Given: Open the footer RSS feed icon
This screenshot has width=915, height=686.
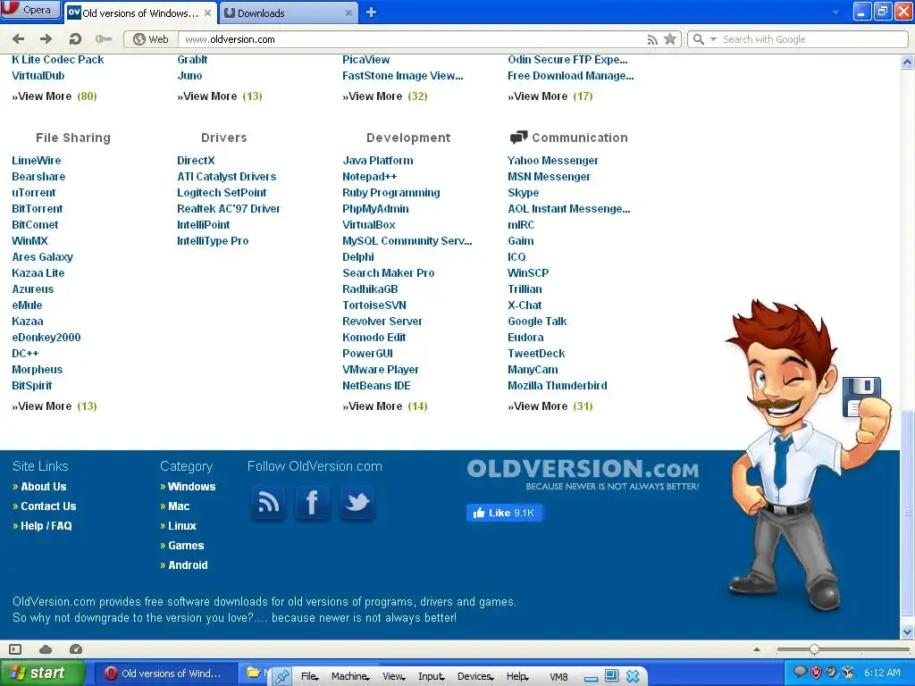Looking at the screenshot, I should tap(268, 502).
